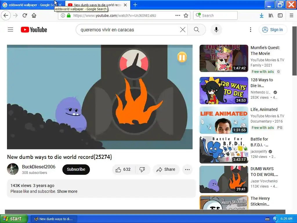
Task: Open the 39:41 Dumb Ways to Die thumbnail
Action: pos(224,179)
